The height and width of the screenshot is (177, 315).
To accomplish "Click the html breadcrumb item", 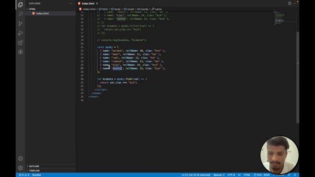I will click(x=103, y=9).
